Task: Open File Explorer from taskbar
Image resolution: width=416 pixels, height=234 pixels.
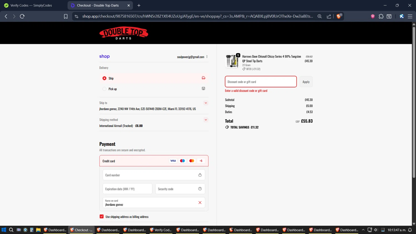Action: pyautogui.click(x=38, y=230)
